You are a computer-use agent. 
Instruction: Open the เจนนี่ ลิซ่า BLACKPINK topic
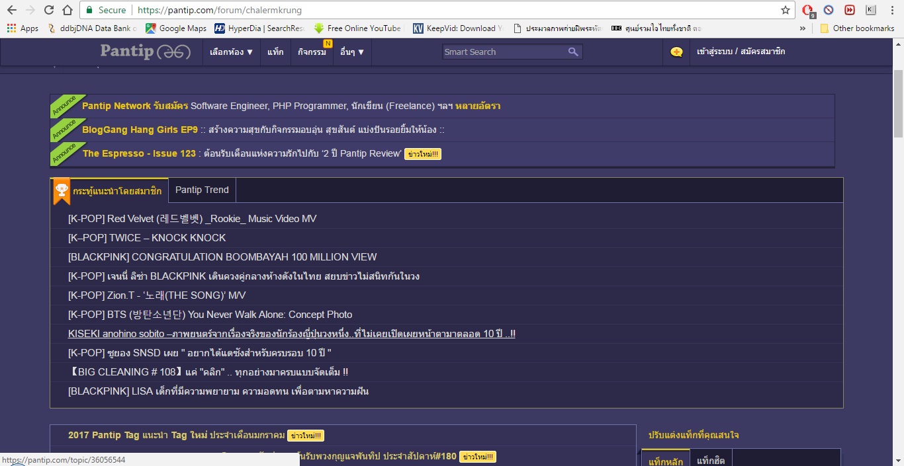pos(244,276)
